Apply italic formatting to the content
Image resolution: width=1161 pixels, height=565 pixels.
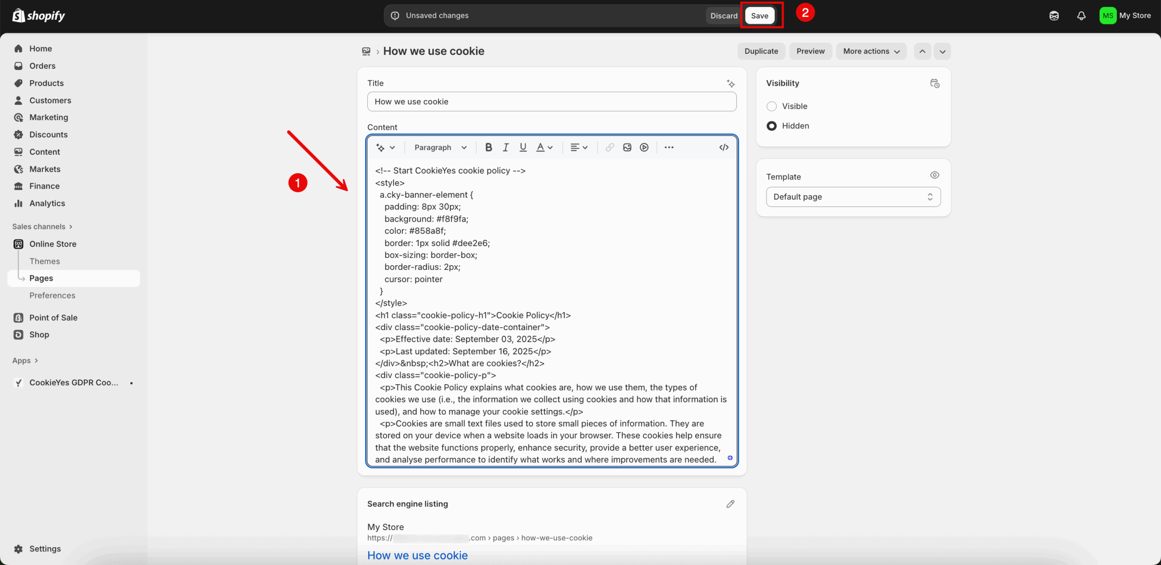(505, 147)
